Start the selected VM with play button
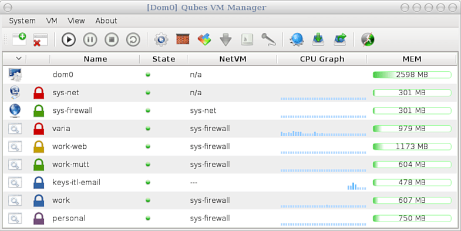The width and height of the screenshot is (461, 231). point(69,39)
